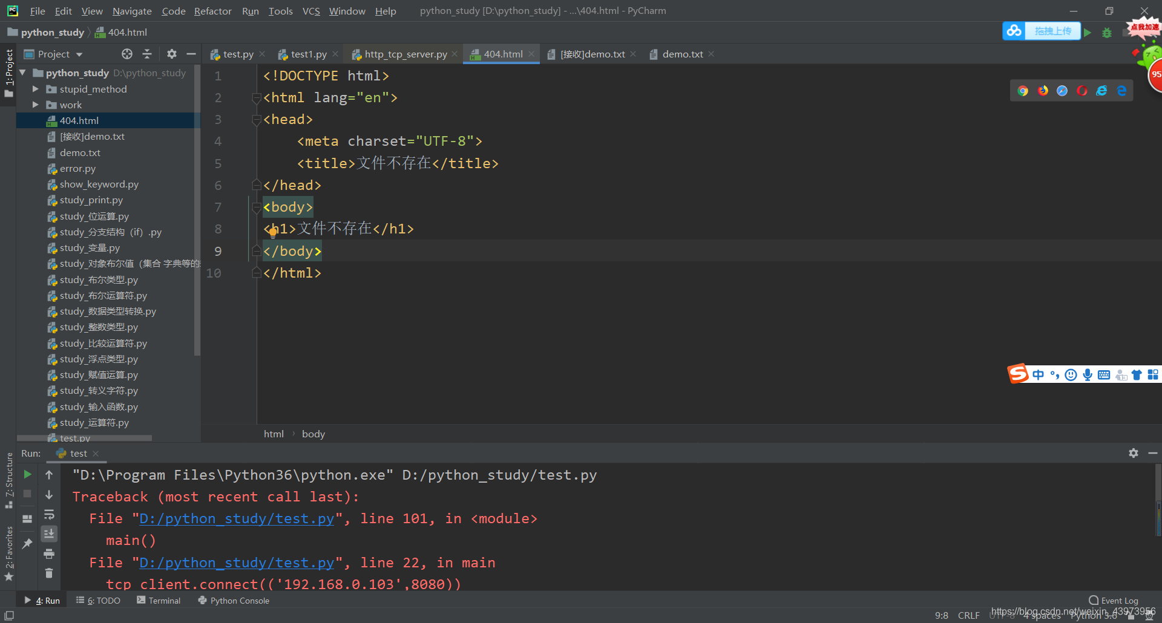Collapse all in Project panel

click(x=147, y=54)
